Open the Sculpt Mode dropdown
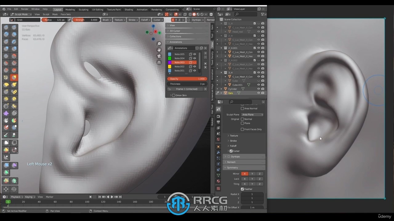This screenshot has width=394, height=221. [21, 14]
